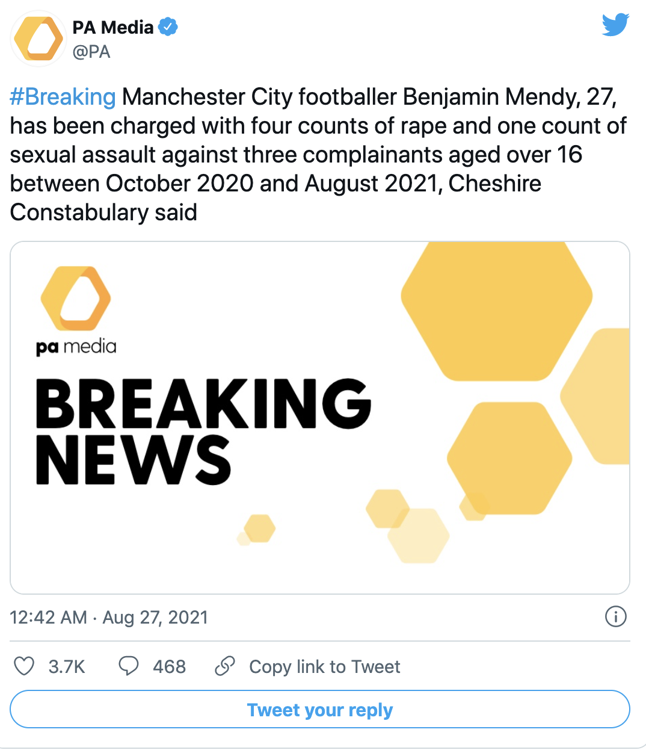
Task: Open the PA Media display name link
Action: point(113,27)
